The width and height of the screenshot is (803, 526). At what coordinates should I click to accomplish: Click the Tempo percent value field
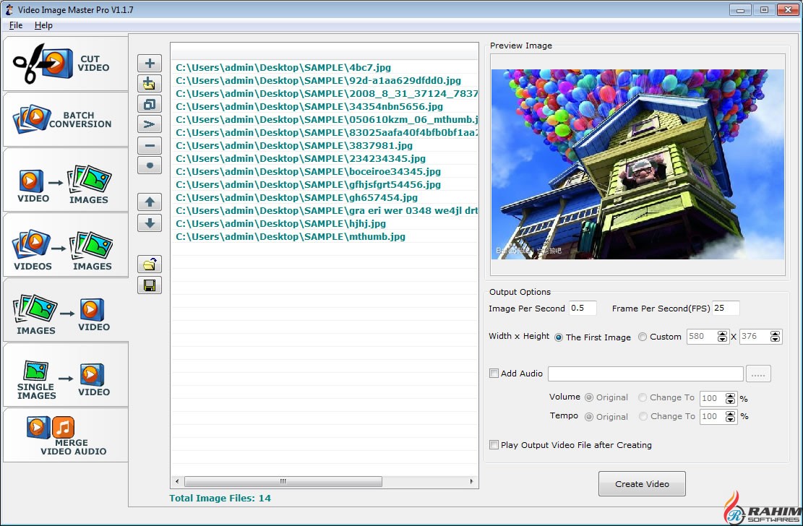(713, 417)
